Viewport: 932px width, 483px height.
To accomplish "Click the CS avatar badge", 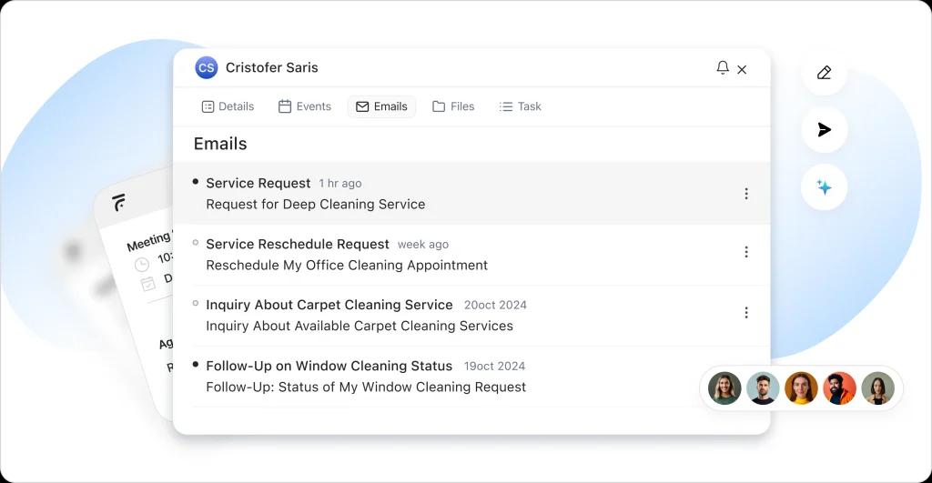I will pyautogui.click(x=207, y=68).
